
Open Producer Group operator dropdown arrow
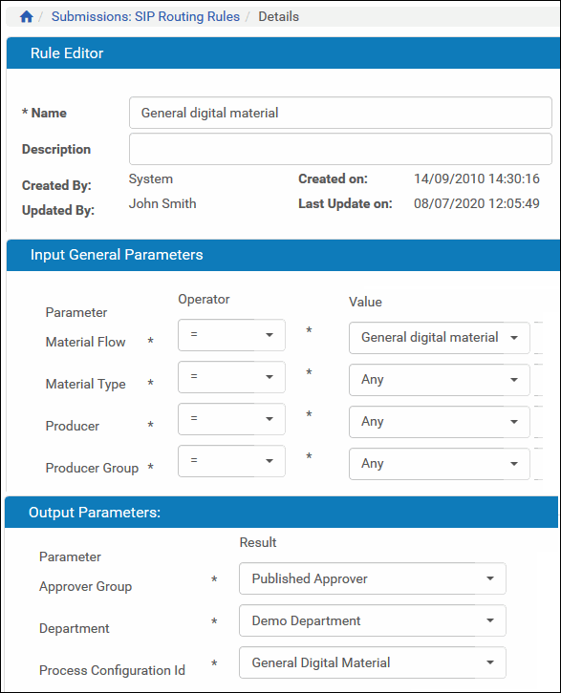(x=270, y=461)
